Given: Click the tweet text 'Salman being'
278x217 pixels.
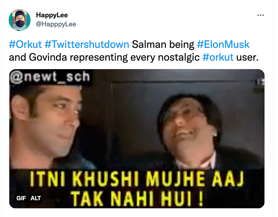Looking at the screenshot, I should pyautogui.click(x=163, y=44).
